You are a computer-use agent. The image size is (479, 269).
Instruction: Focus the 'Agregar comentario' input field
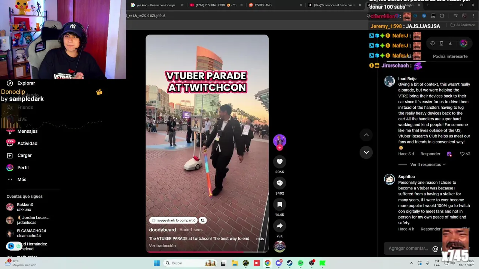coord(408,248)
